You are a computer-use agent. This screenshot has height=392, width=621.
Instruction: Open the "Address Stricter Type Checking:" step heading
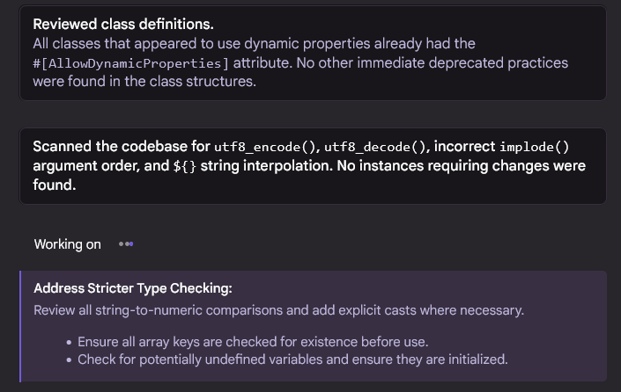tap(133, 288)
